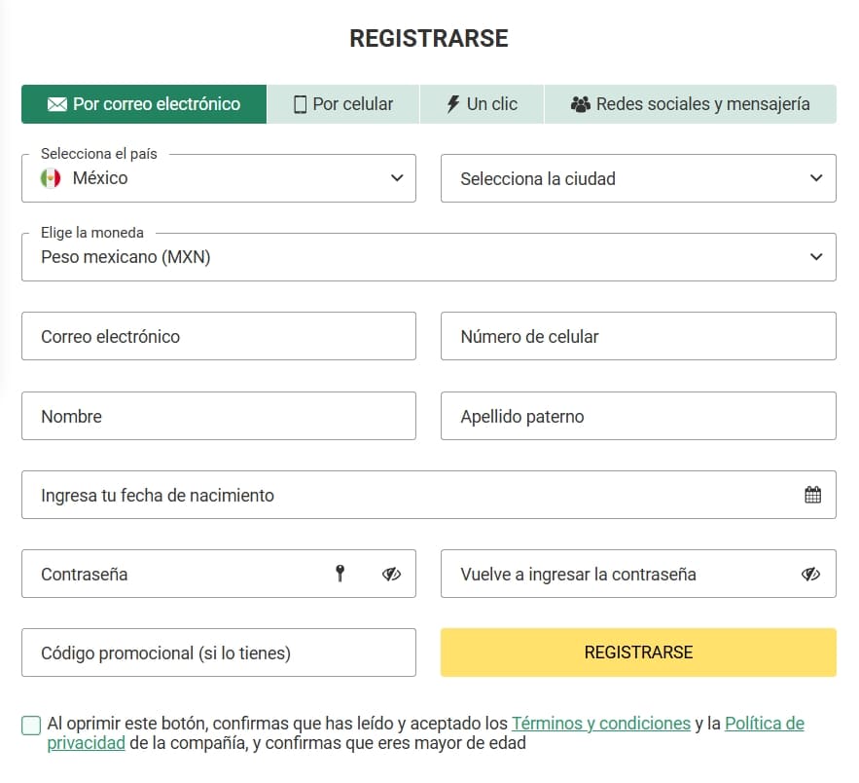Screen dimensions: 859x783
Task: Click the Nombre input field
Action: [218, 416]
